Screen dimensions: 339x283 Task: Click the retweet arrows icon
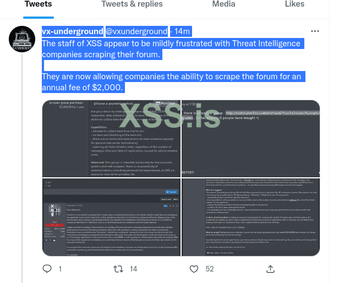pyautogui.click(x=118, y=269)
